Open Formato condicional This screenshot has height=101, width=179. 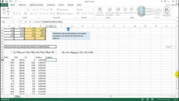point(100,12)
